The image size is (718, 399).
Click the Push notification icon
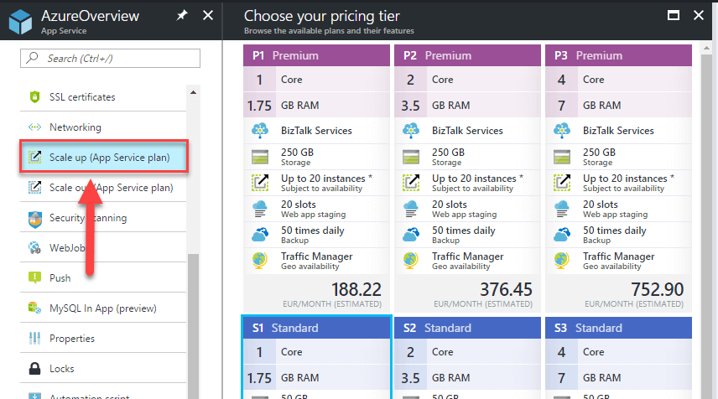point(34,277)
